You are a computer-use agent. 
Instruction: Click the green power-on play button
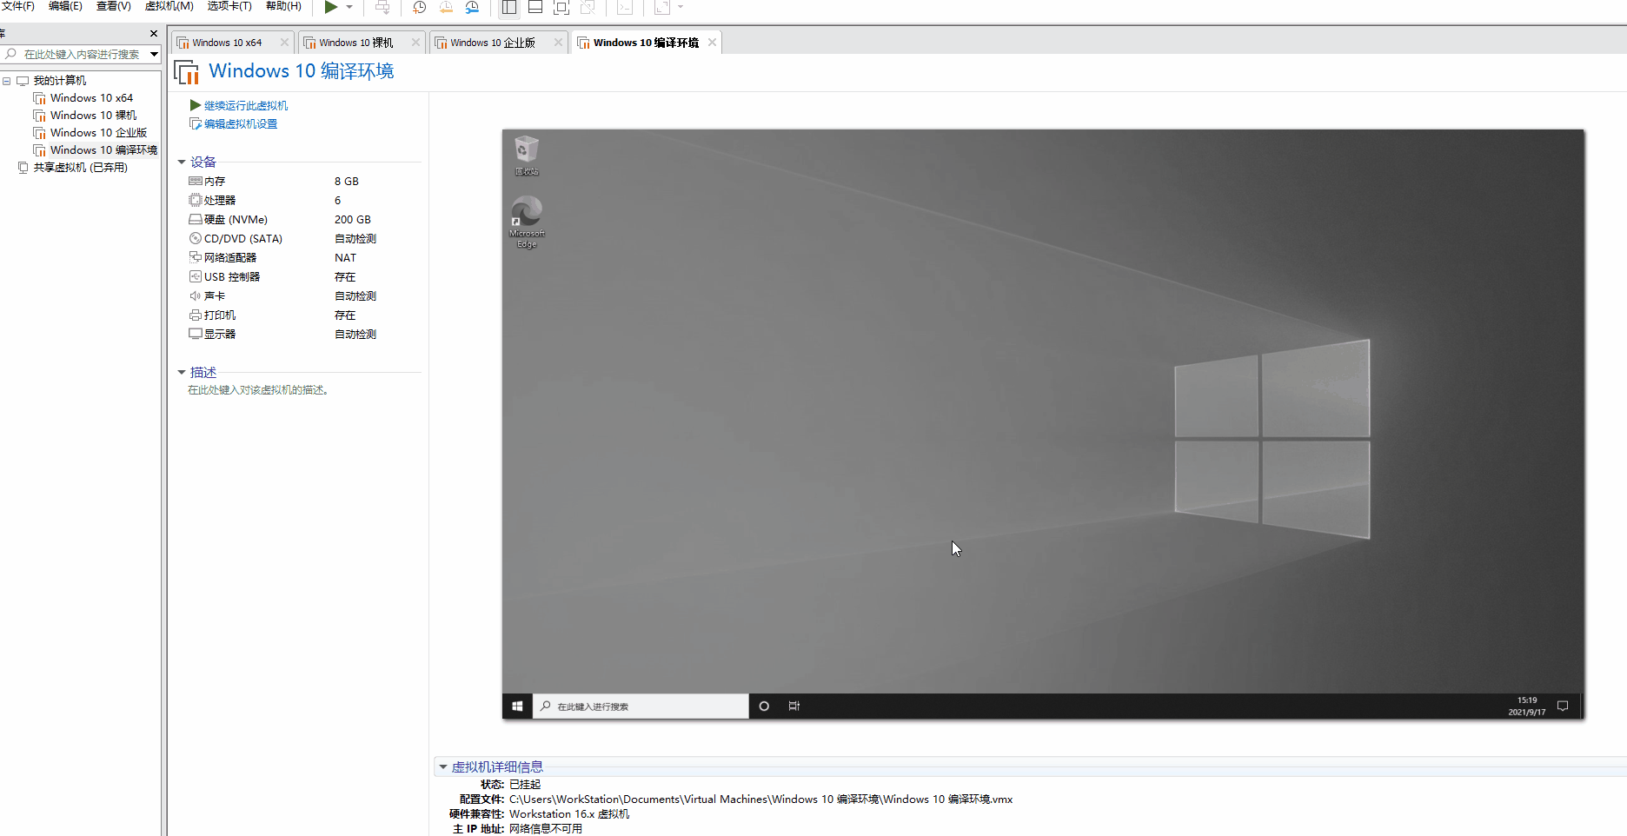330,7
